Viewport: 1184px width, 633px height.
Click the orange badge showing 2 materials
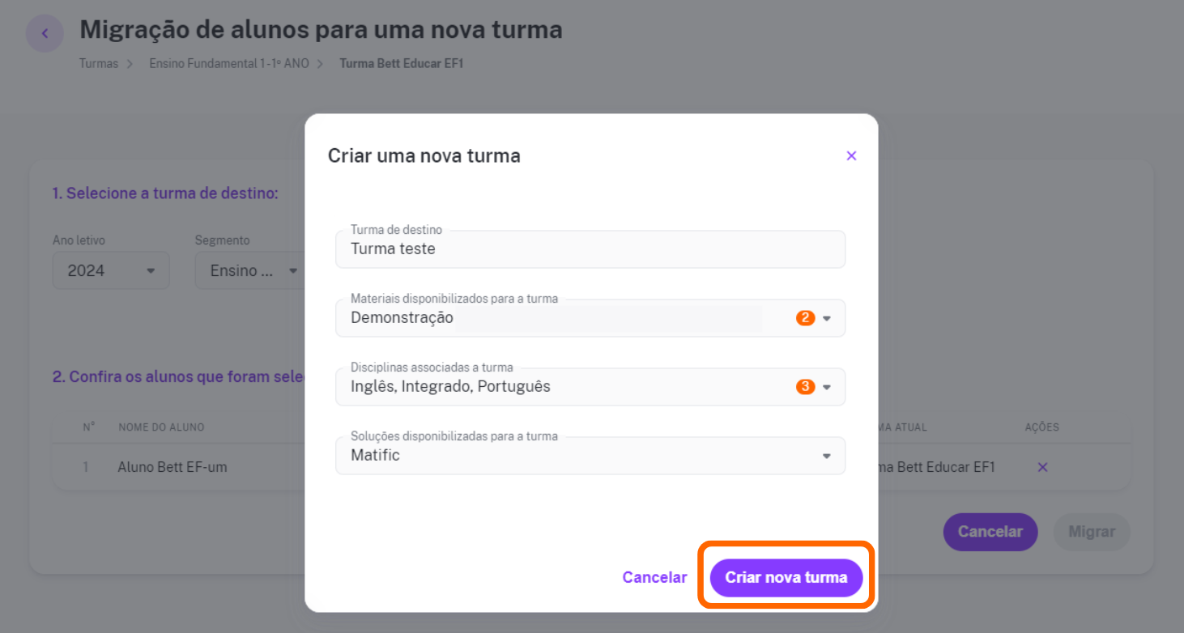tap(805, 318)
